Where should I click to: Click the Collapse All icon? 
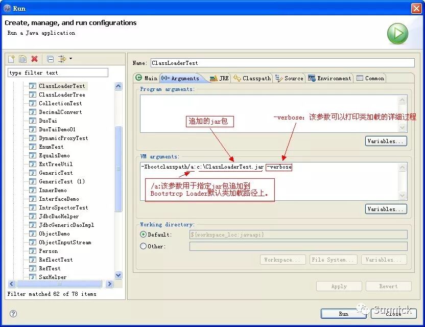click(50, 59)
